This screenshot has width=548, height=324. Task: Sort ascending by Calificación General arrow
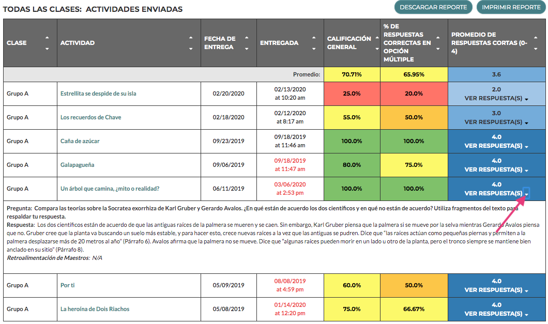pyautogui.click(x=377, y=37)
